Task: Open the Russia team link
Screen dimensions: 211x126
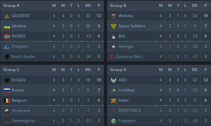Action: pyautogui.click(x=17, y=90)
